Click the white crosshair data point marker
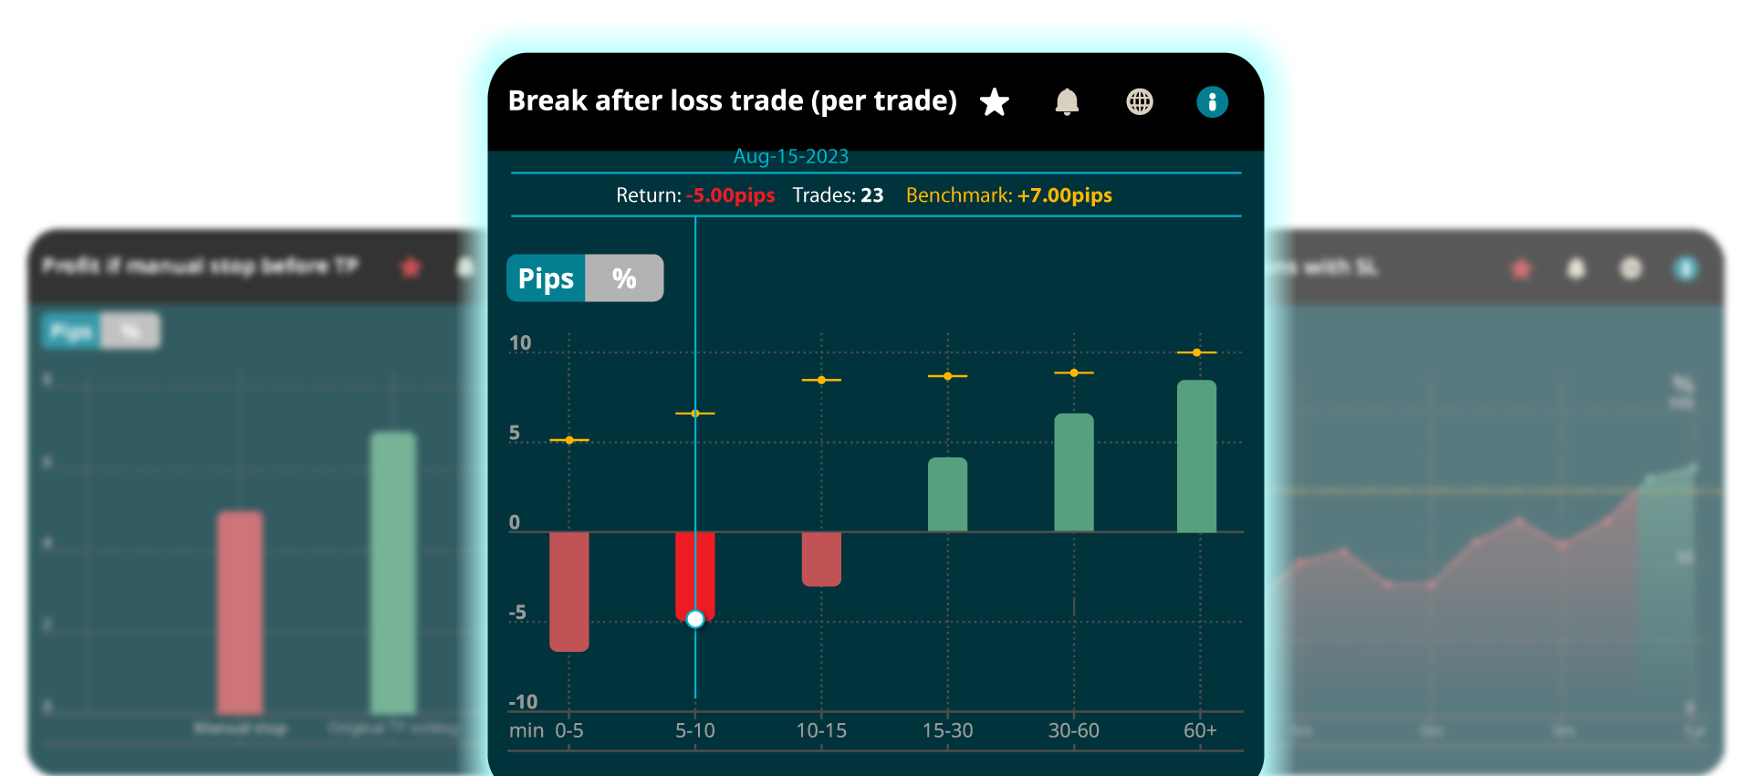 tap(695, 620)
